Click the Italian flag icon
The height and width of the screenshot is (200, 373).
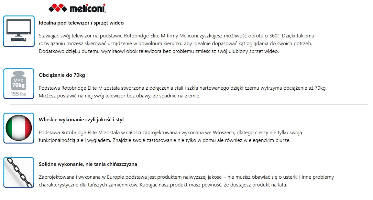pyautogui.click(x=19, y=128)
